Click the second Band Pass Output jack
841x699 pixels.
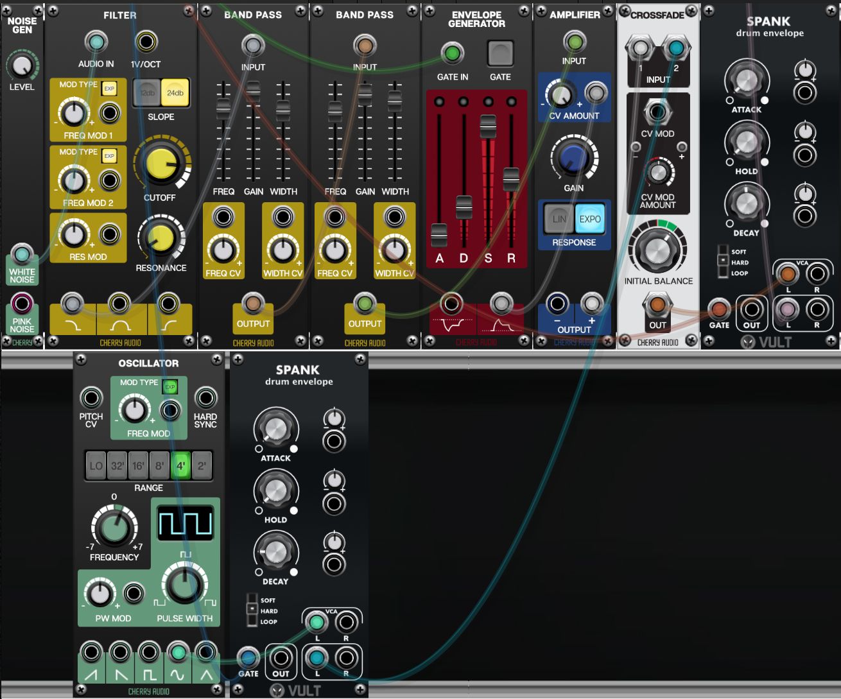click(x=365, y=303)
